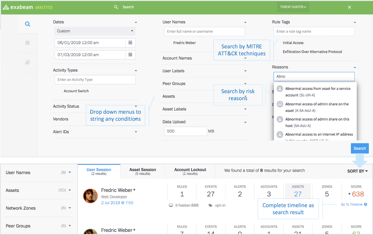
Task: Expand the Alert IDs section
Action: (95, 132)
